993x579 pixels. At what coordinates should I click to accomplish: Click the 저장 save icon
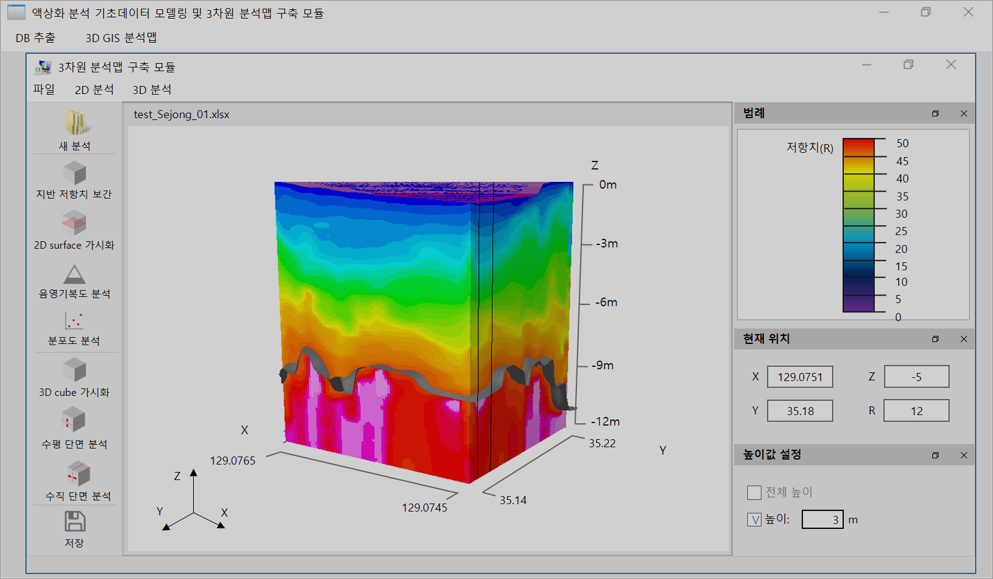tap(75, 521)
